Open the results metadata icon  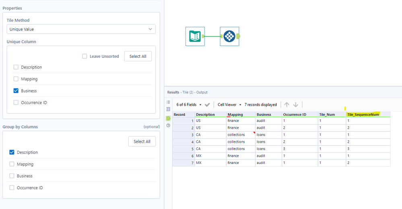(x=168, y=109)
